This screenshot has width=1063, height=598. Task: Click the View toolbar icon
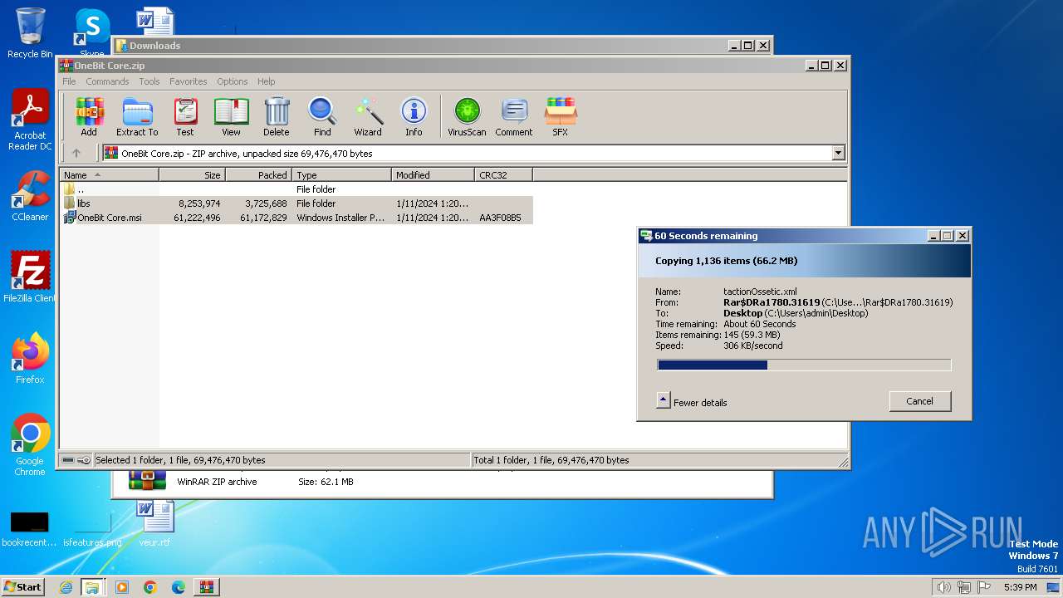231,116
